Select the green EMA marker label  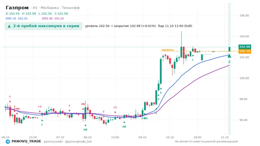(x=145, y=118)
